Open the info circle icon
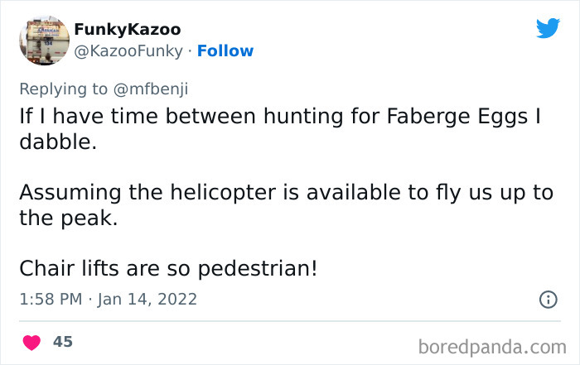 tap(548, 300)
